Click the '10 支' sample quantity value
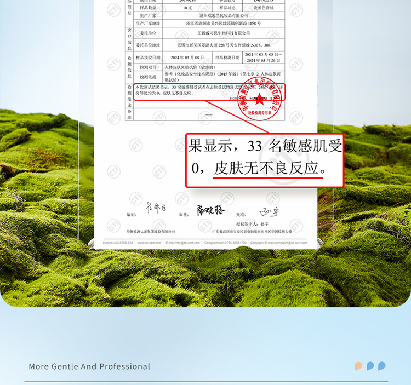The width and height of the screenshot is (411, 385). point(187,8)
